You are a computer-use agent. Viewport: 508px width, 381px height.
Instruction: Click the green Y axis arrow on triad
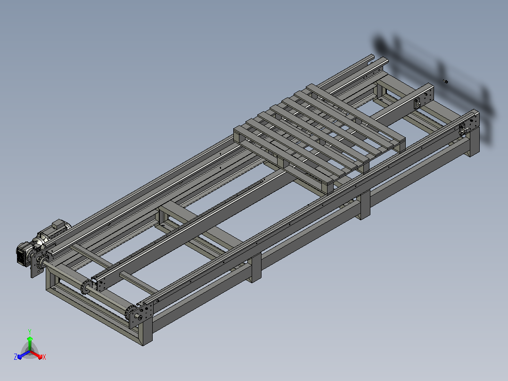(x=30, y=343)
